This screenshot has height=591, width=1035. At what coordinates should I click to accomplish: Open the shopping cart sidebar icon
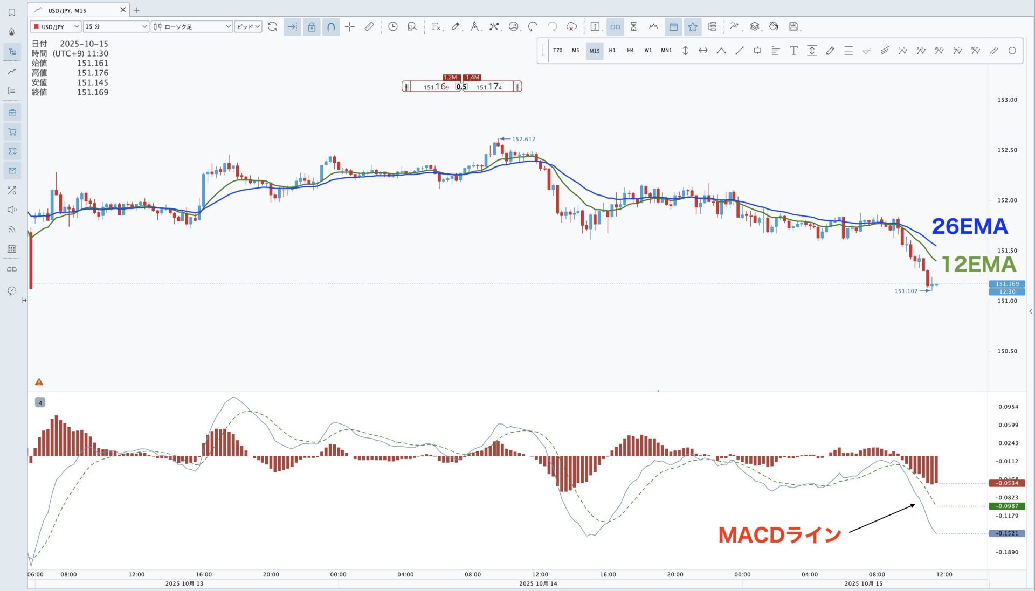click(12, 132)
